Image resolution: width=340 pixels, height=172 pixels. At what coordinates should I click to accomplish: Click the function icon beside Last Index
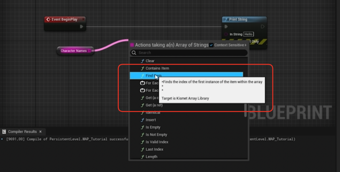click(x=142, y=149)
